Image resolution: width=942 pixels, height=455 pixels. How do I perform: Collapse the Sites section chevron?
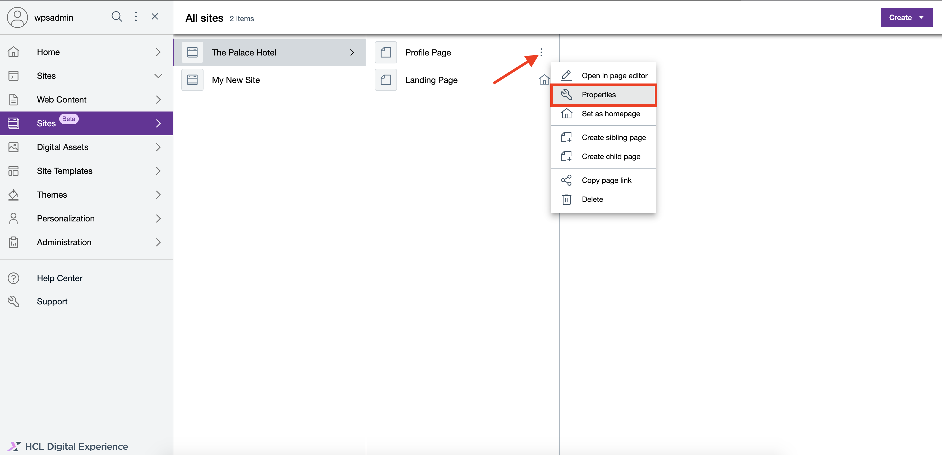click(158, 76)
